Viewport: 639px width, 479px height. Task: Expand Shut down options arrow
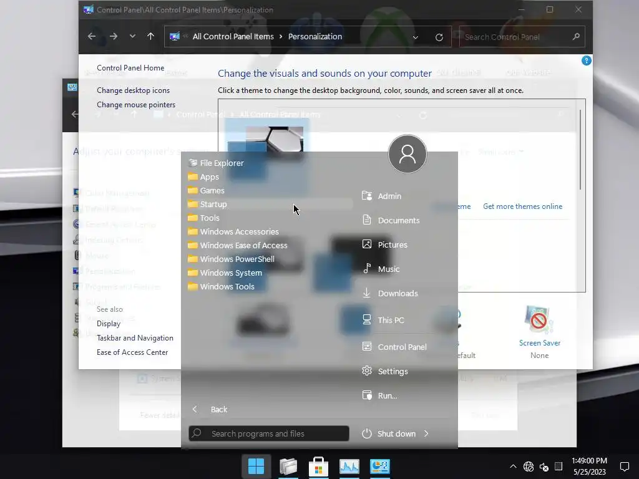[x=426, y=434]
